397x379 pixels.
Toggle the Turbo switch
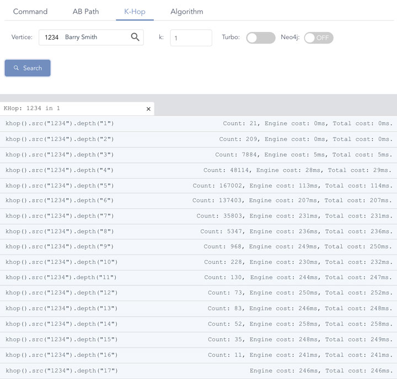click(x=260, y=37)
